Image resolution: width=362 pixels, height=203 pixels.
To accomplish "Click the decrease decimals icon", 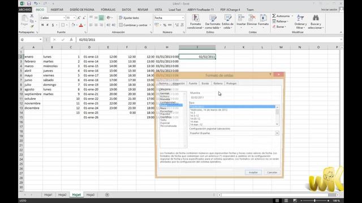I will pyautogui.click(x=182, y=25).
